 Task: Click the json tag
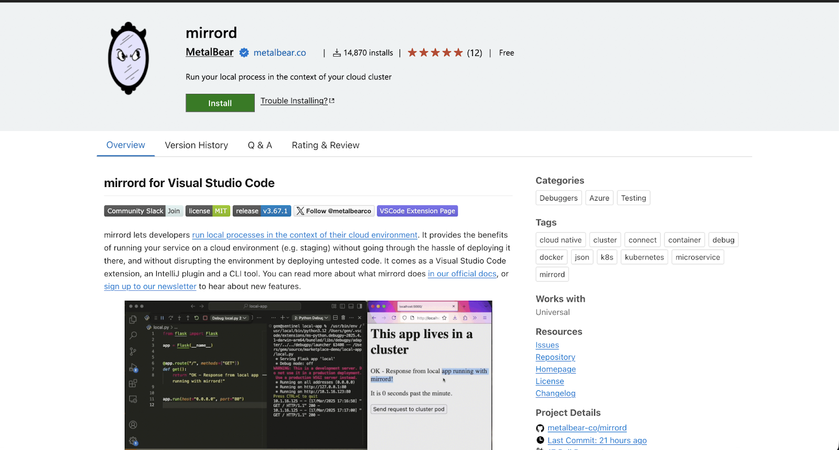[x=582, y=257]
